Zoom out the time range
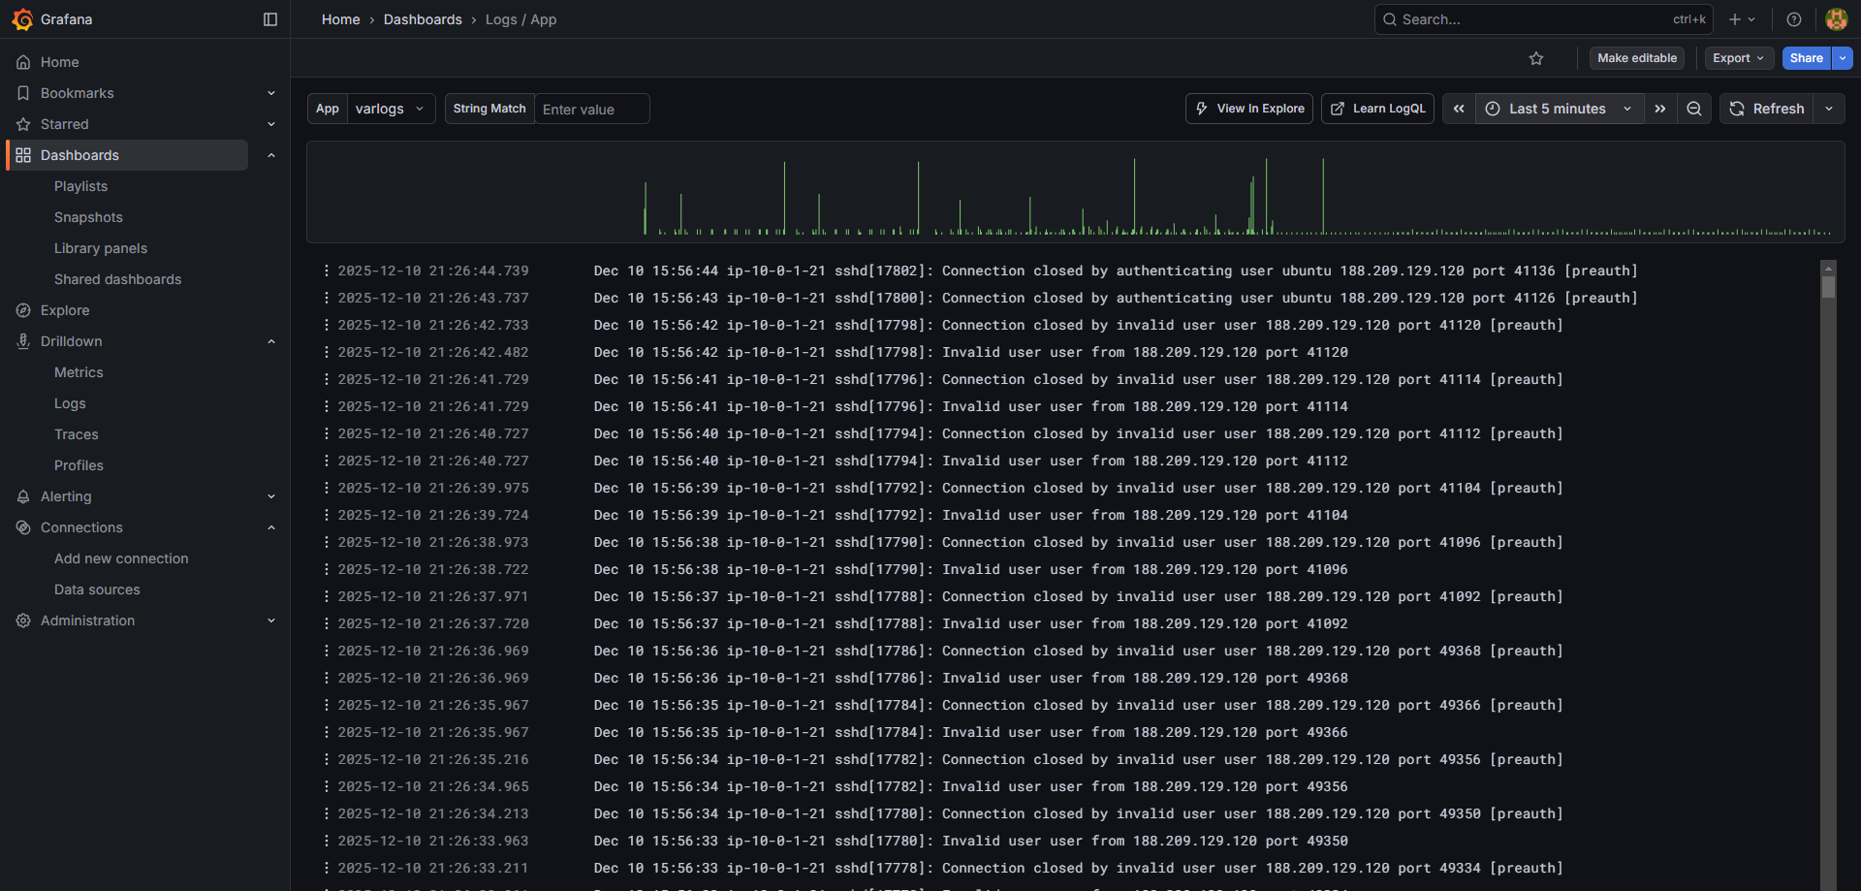This screenshot has width=1861, height=891. click(x=1694, y=109)
